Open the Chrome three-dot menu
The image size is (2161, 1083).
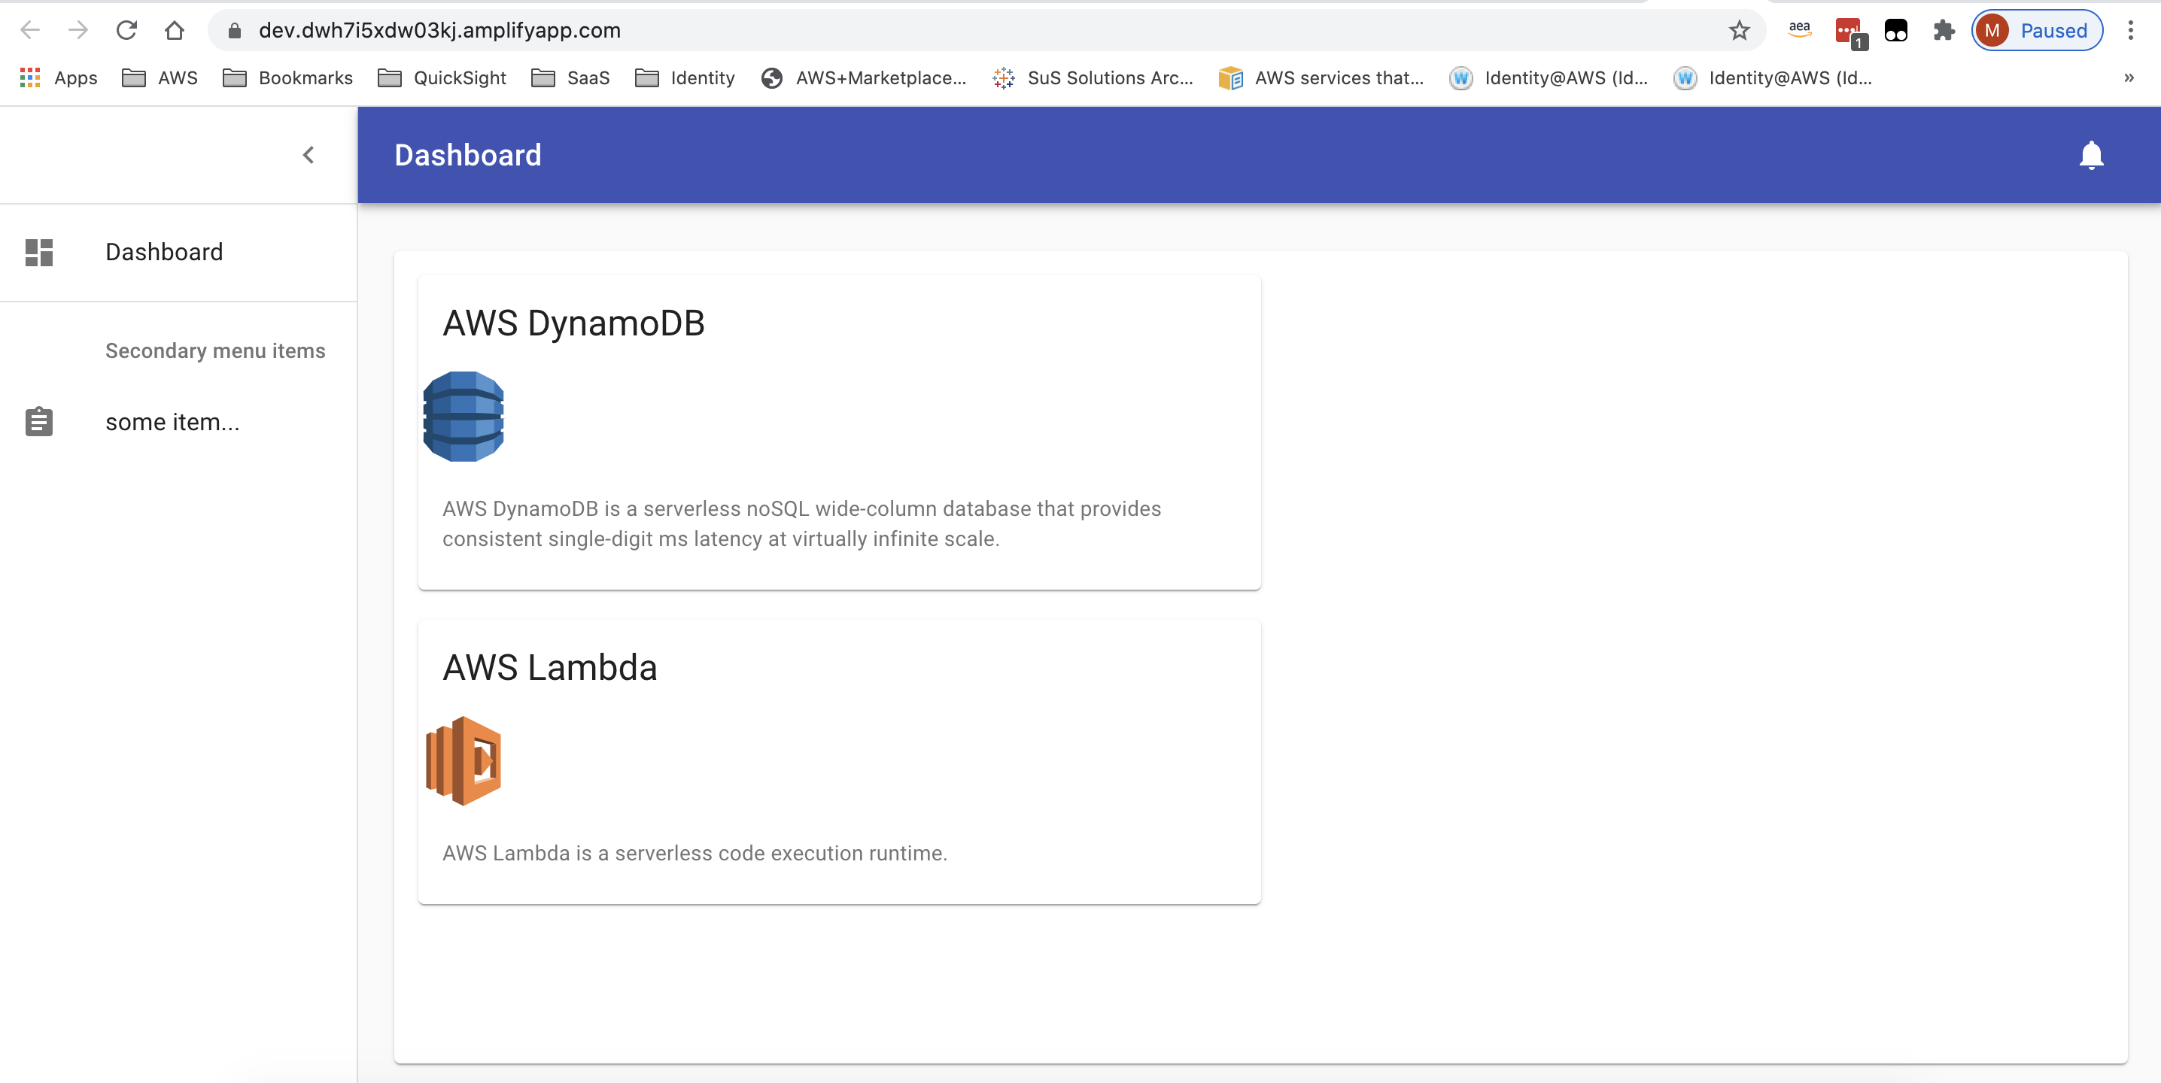(x=2130, y=31)
